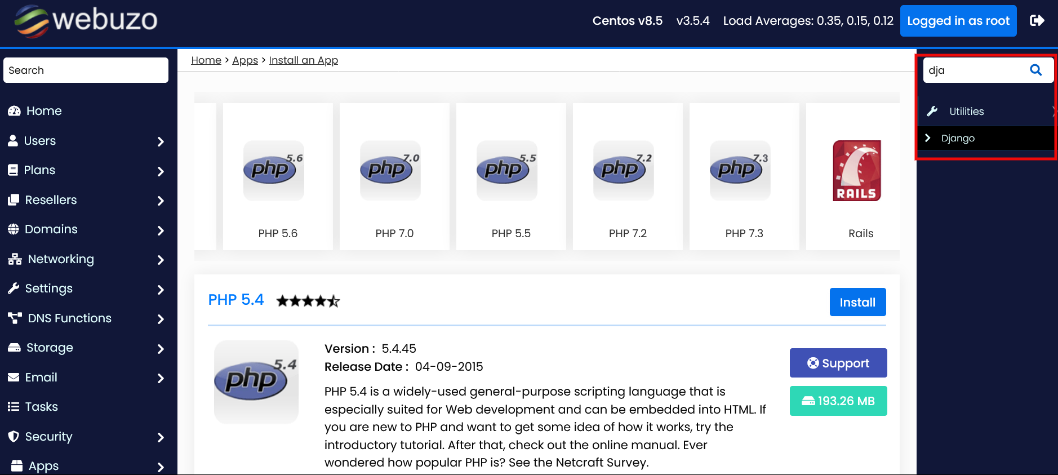1058x475 pixels.
Task: Select the Rails app icon
Action: [x=857, y=170]
